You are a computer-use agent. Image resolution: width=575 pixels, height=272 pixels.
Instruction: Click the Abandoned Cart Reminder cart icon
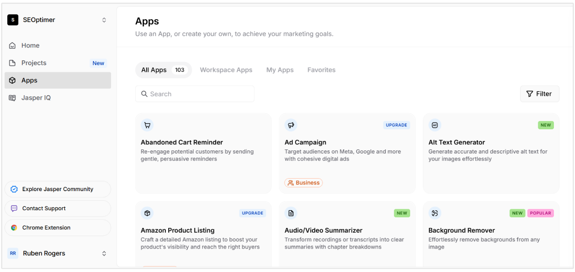click(147, 125)
